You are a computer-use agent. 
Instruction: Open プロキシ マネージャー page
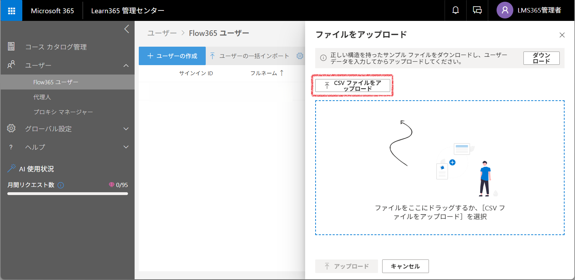tap(63, 112)
